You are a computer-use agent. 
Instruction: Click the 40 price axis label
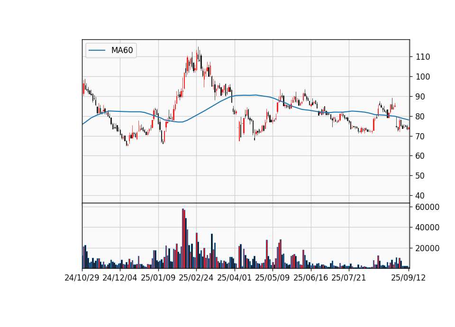click(420, 196)
